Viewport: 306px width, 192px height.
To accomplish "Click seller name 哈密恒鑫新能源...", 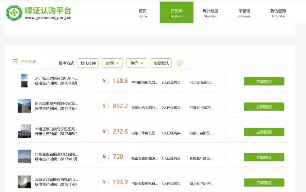I will point(144,158).
